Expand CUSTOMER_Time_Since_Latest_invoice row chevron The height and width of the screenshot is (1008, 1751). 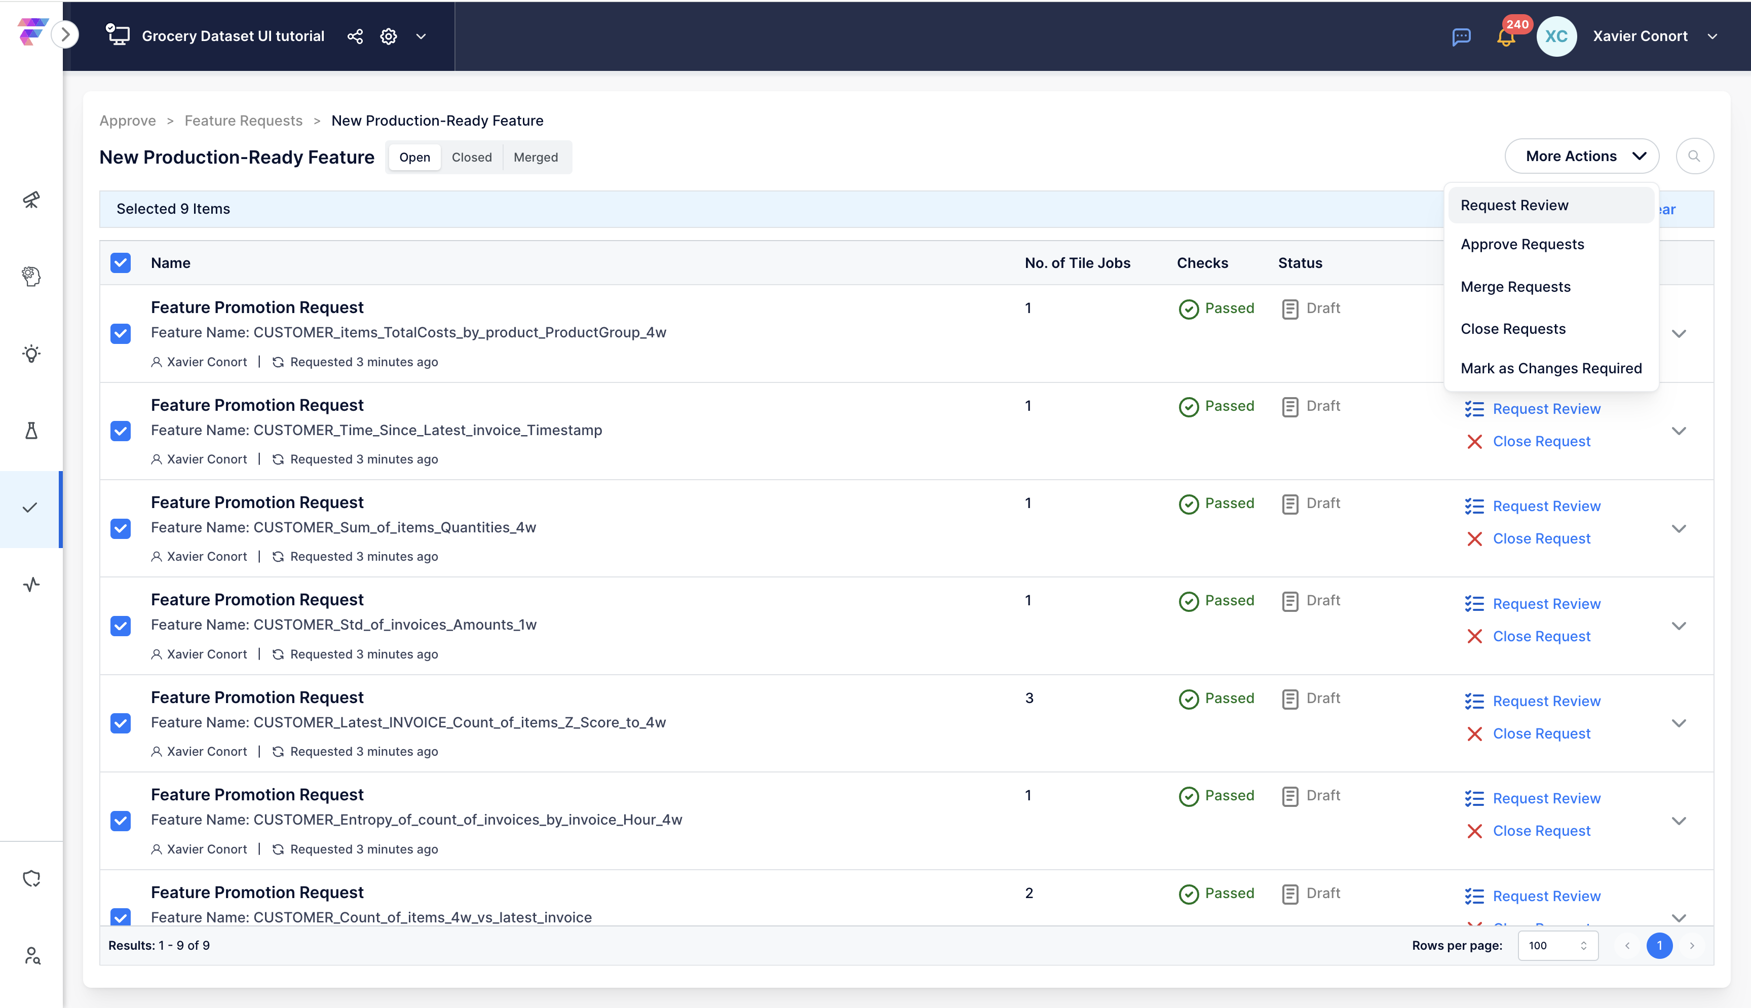(1679, 431)
